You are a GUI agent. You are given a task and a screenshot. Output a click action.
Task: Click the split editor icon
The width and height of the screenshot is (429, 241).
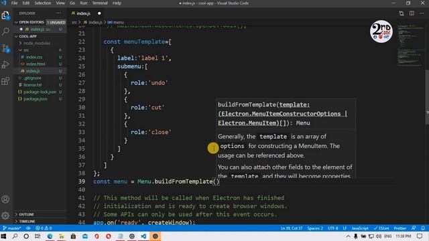[412, 13]
